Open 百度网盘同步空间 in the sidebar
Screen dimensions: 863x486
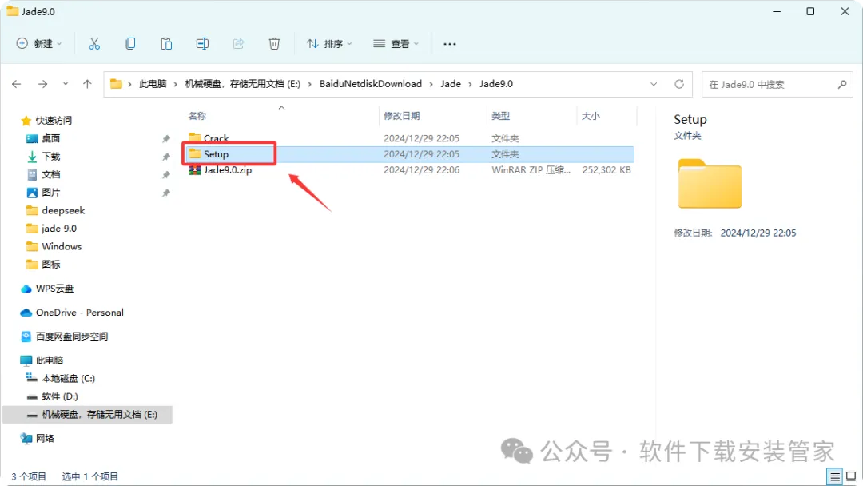pos(72,337)
